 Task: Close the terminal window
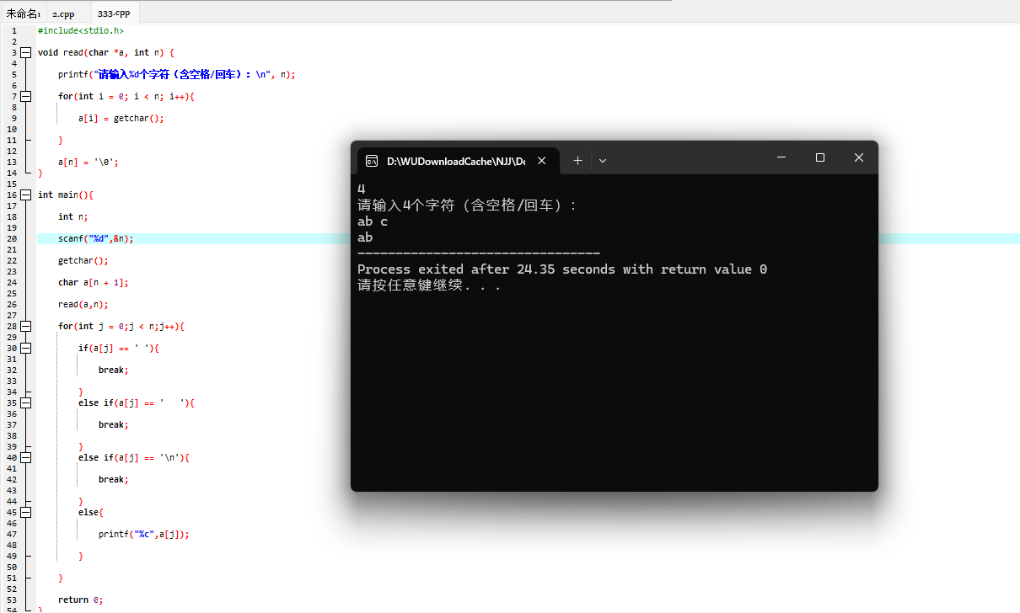point(859,157)
